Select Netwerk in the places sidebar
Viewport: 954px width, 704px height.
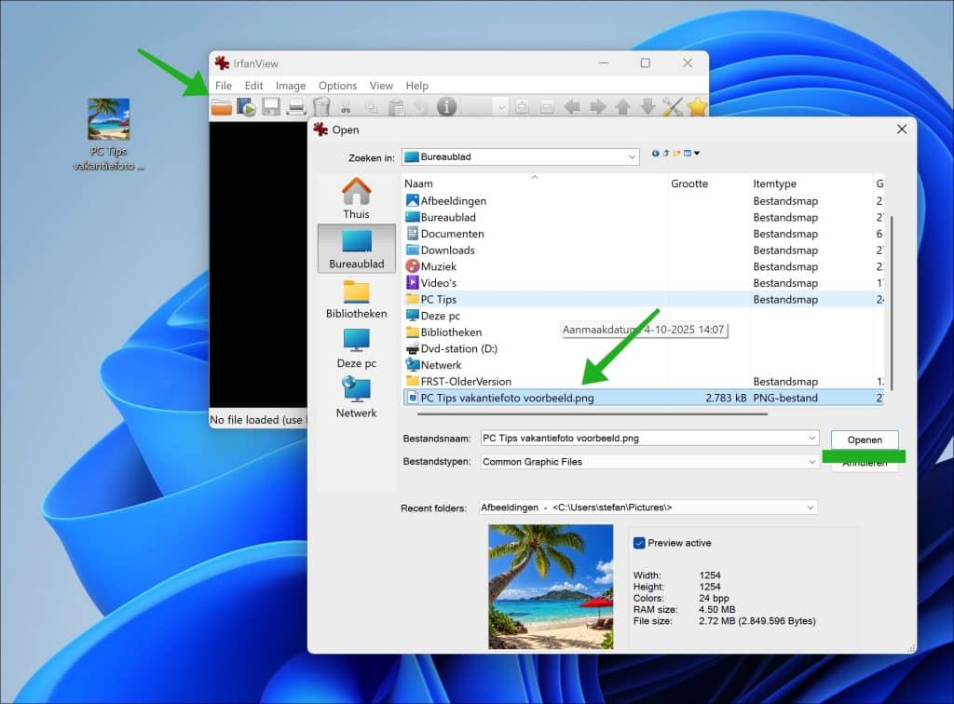tap(357, 399)
